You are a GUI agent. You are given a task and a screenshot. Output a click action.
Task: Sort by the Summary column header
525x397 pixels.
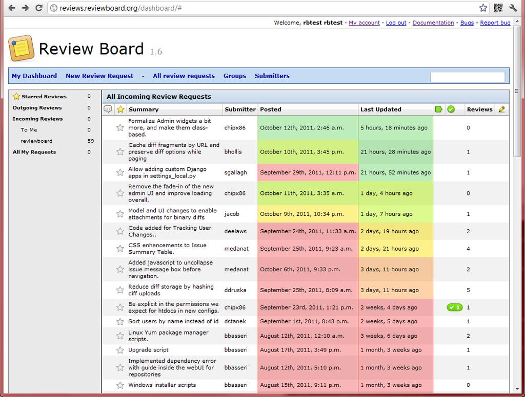tap(144, 109)
